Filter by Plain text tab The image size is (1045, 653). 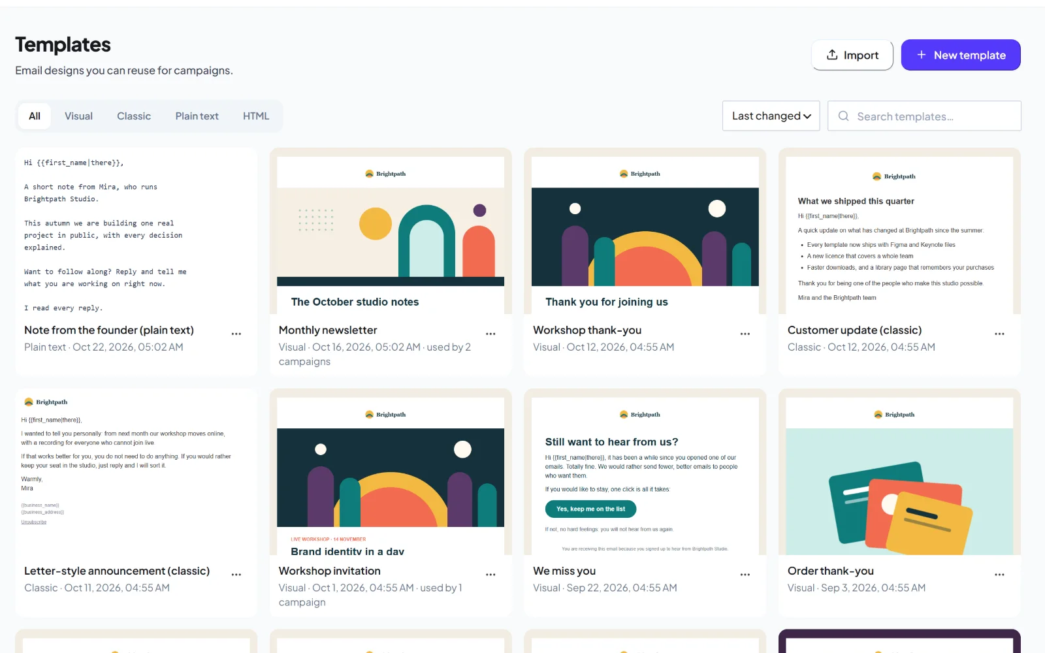coord(197,116)
